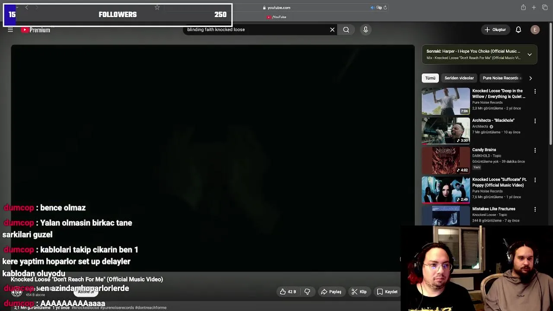The height and width of the screenshot is (311, 553).
Task: Add a new browser tab
Action: (x=534, y=7)
